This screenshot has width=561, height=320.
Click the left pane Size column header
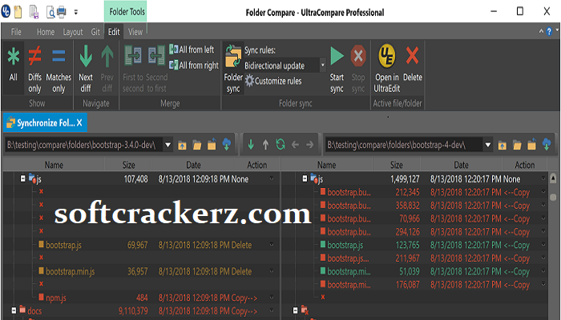click(x=128, y=165)
